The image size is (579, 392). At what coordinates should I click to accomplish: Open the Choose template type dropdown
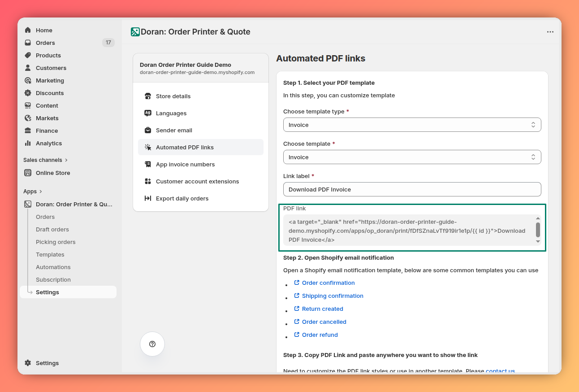pyautogui.click(x=412, y=125)
